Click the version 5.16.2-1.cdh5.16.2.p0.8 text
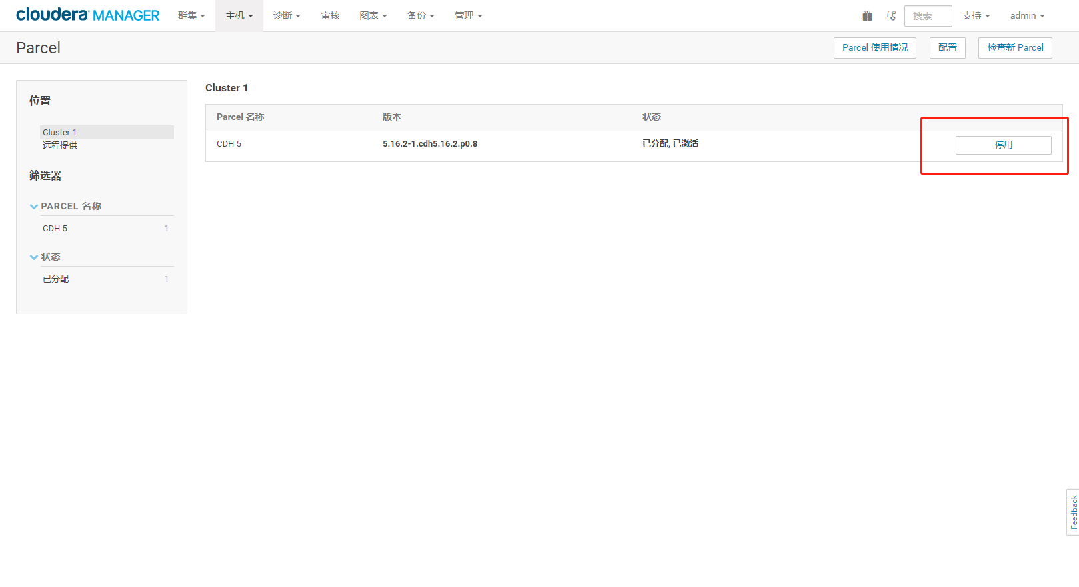The width and height of the screenshot is (1079, 587). (x=430, y=144)
